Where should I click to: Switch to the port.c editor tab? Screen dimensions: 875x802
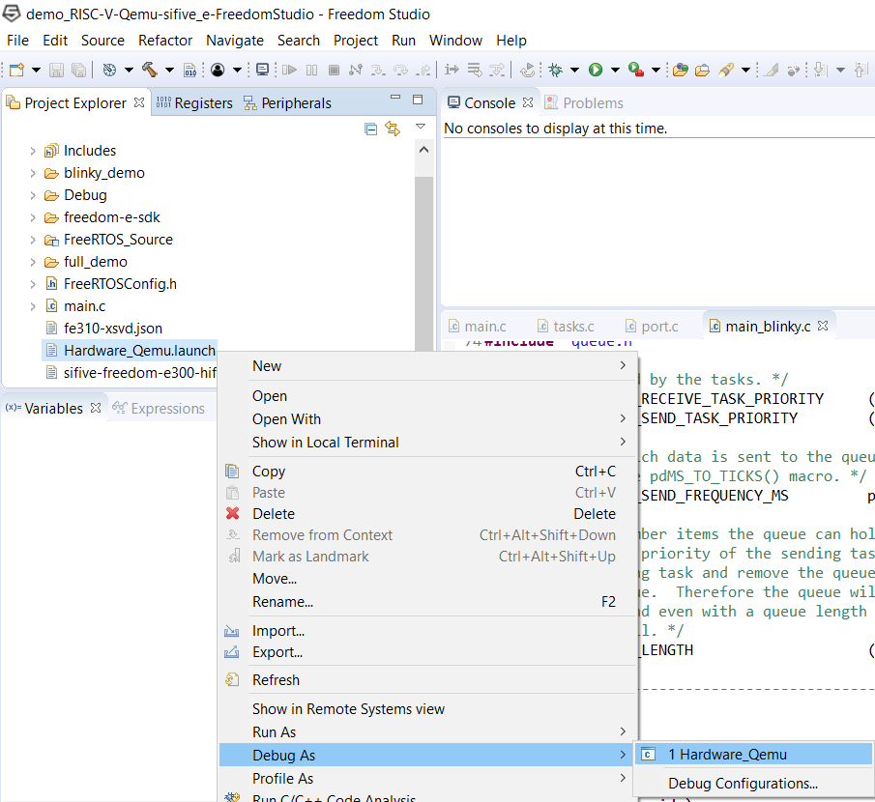click(652, 327)
